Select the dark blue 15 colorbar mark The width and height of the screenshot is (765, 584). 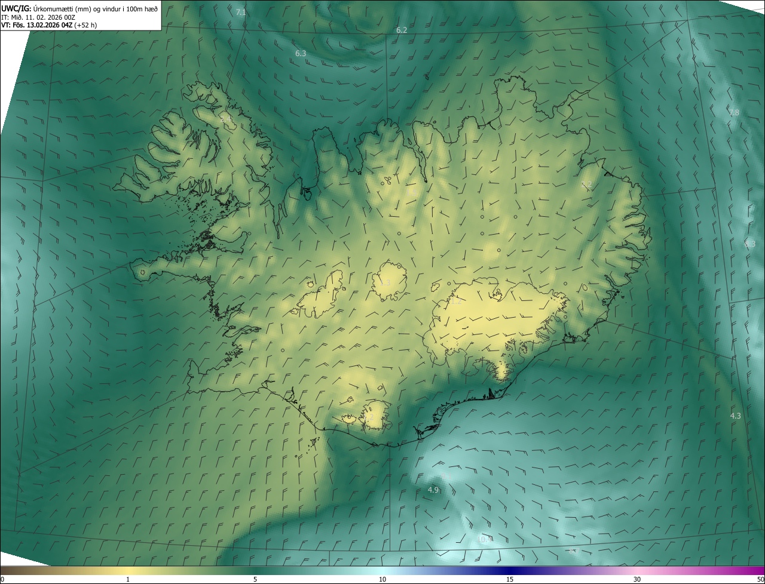[x=510, y=579]
